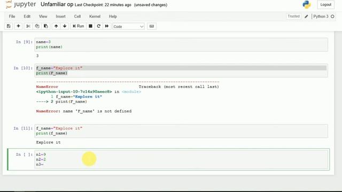Click the (unsaved changes) status text

(151, 5)
